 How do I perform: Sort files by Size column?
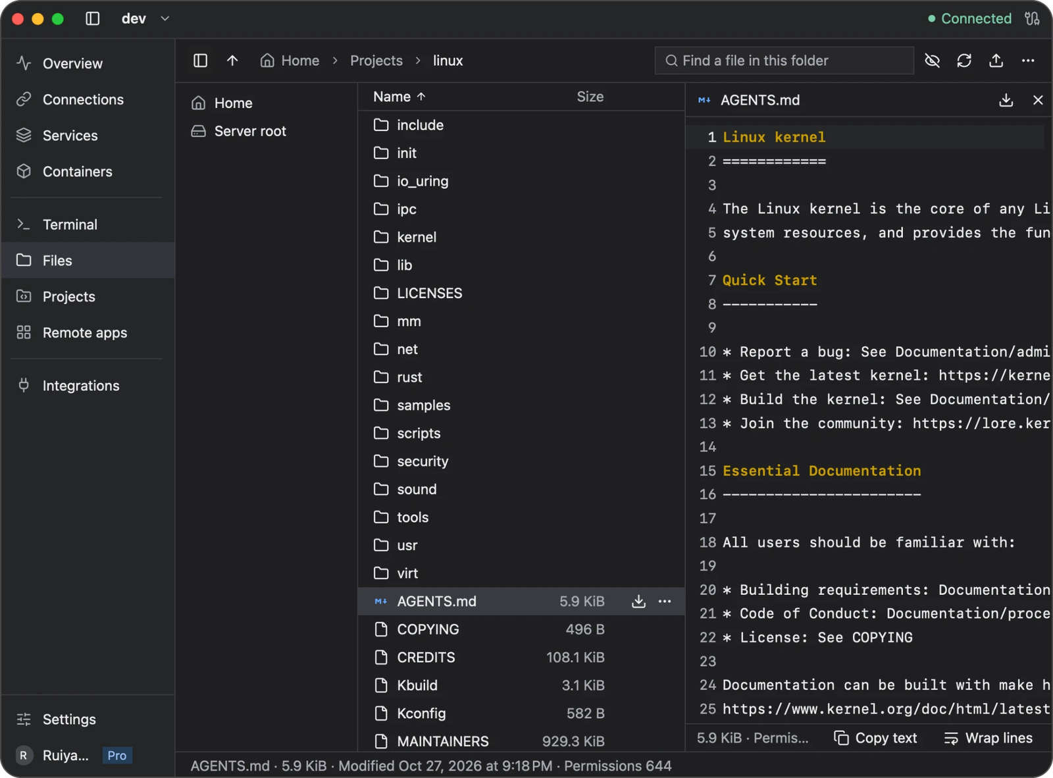pos(590,97)
